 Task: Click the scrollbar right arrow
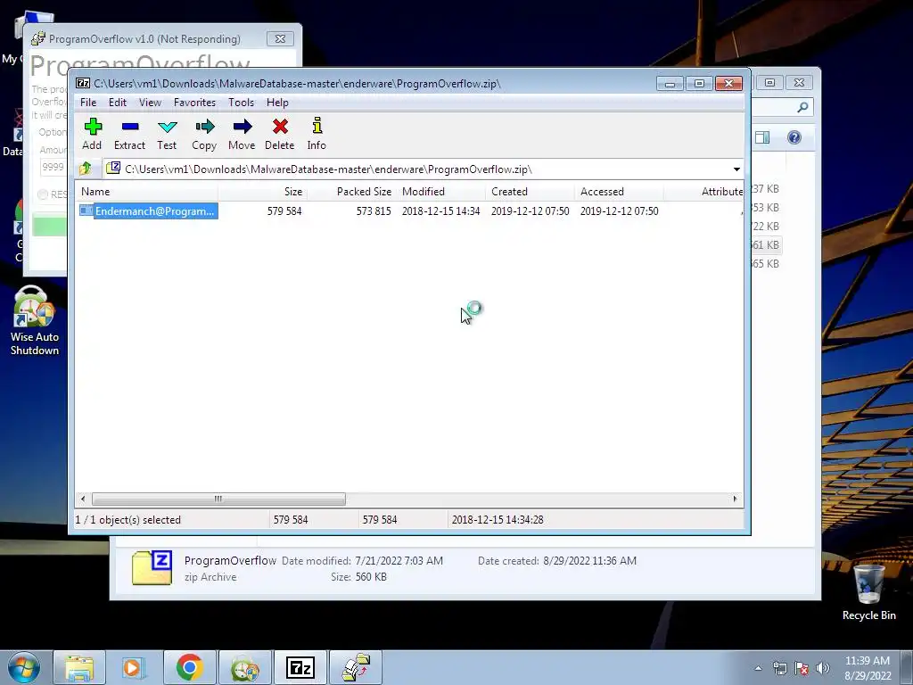click(x=735, y=499)
